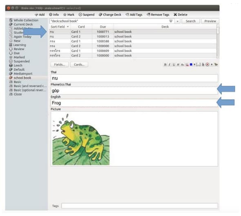Remove text formatting with the eraser icon
241x216 pixels.
click(187, 65)
